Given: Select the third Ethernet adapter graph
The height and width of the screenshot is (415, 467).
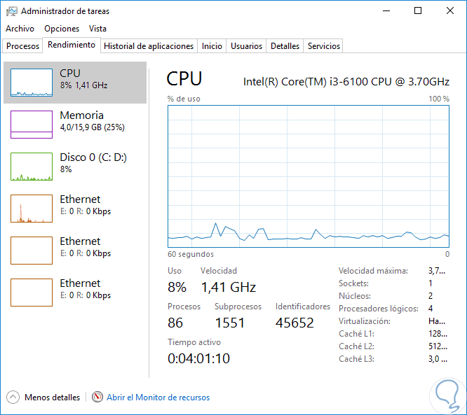Looking at the screenshot, I should tap(32, 293).
